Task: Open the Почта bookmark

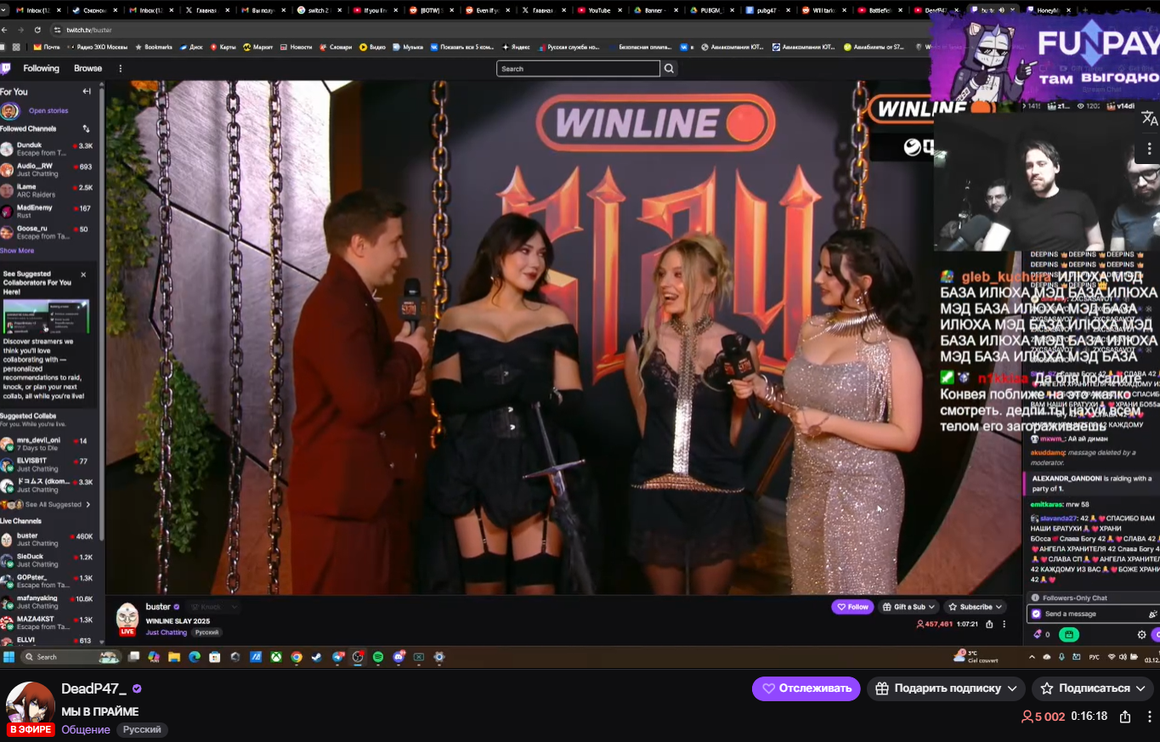Action: click(47, 47)
